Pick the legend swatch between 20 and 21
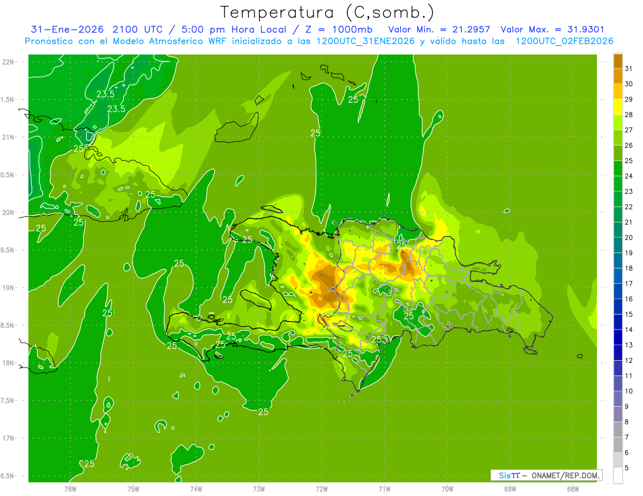This screenshot has width=643, height=496. click(x=618, y=230)
